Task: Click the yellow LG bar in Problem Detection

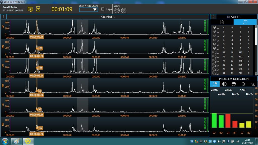Action: tap(242, 125)
